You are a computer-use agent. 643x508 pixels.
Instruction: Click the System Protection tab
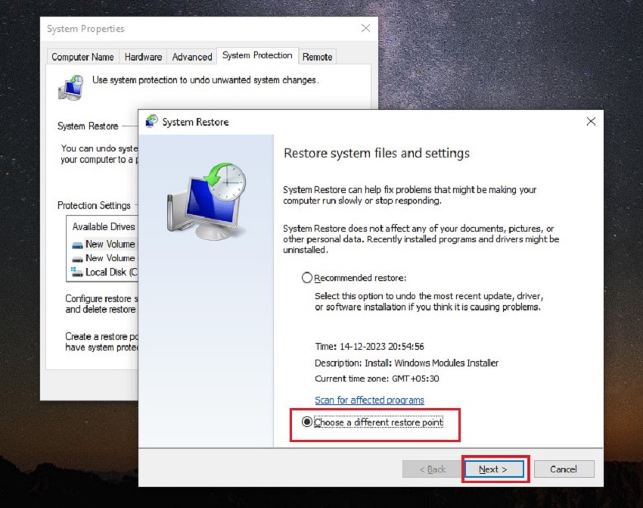(256, 55)
